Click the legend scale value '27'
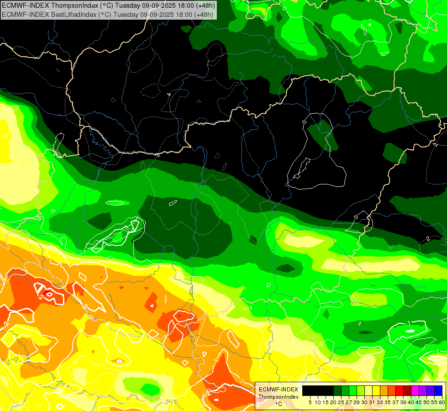This screenshot has height=411, width=447. [349, 402]
